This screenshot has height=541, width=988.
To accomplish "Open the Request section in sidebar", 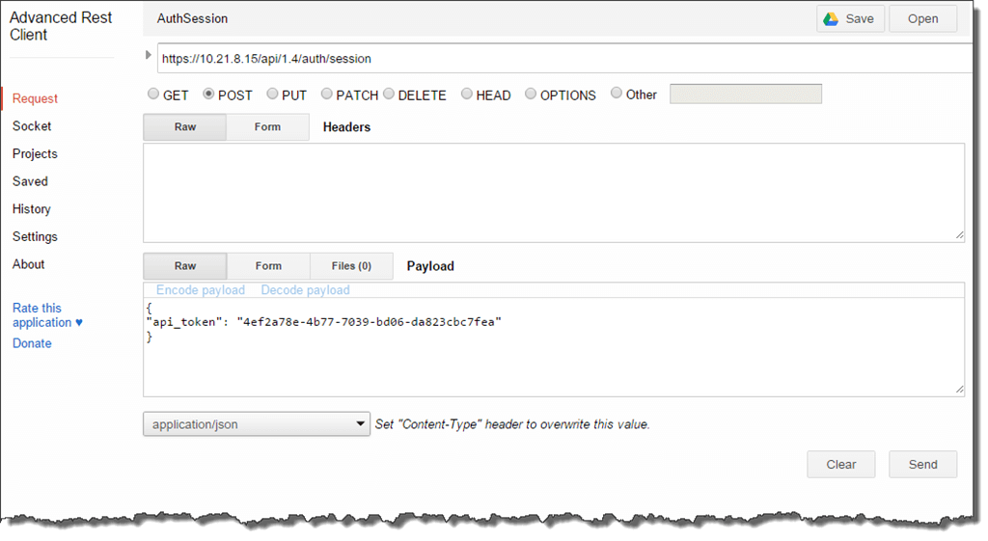I will click(x=36, y=99).
